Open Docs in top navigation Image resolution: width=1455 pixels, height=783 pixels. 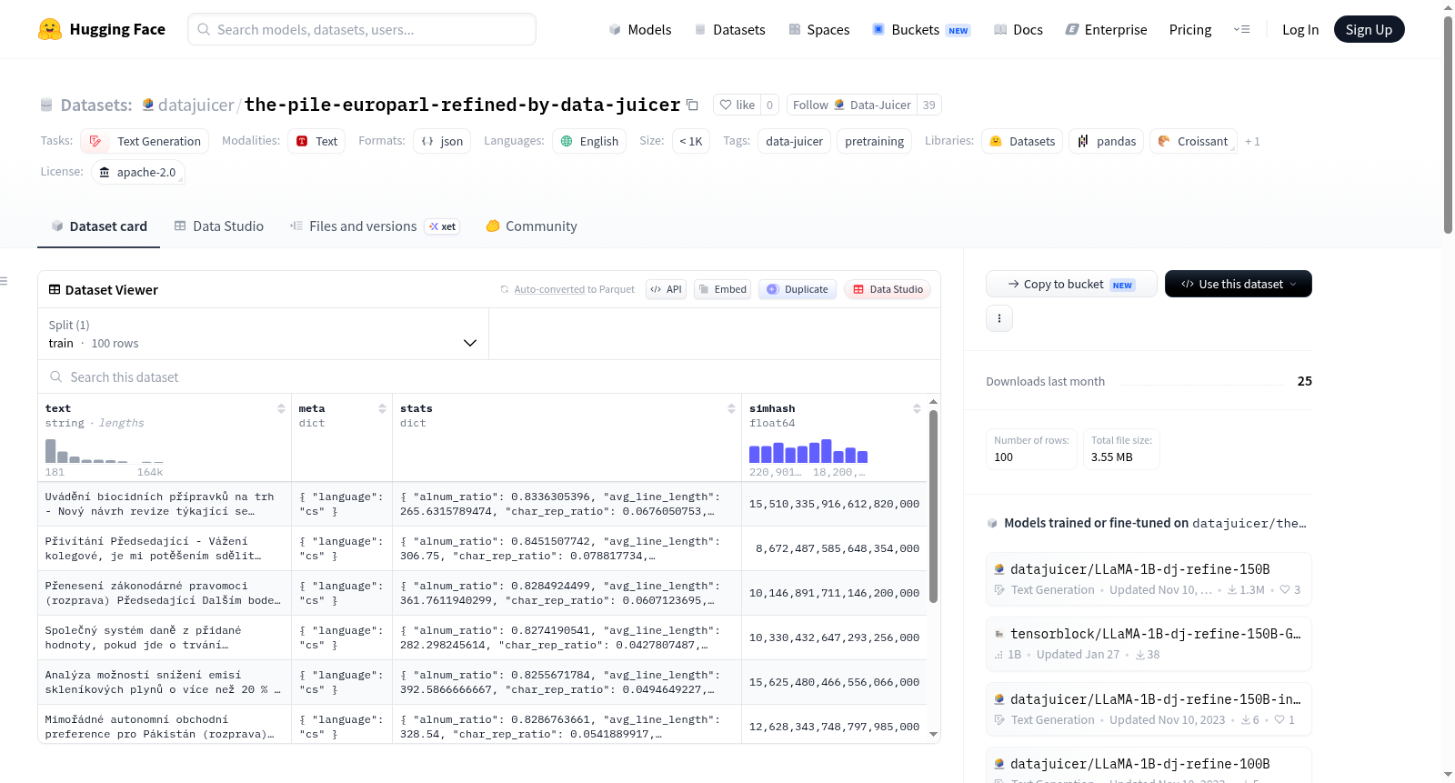[x=1018, y=29]
